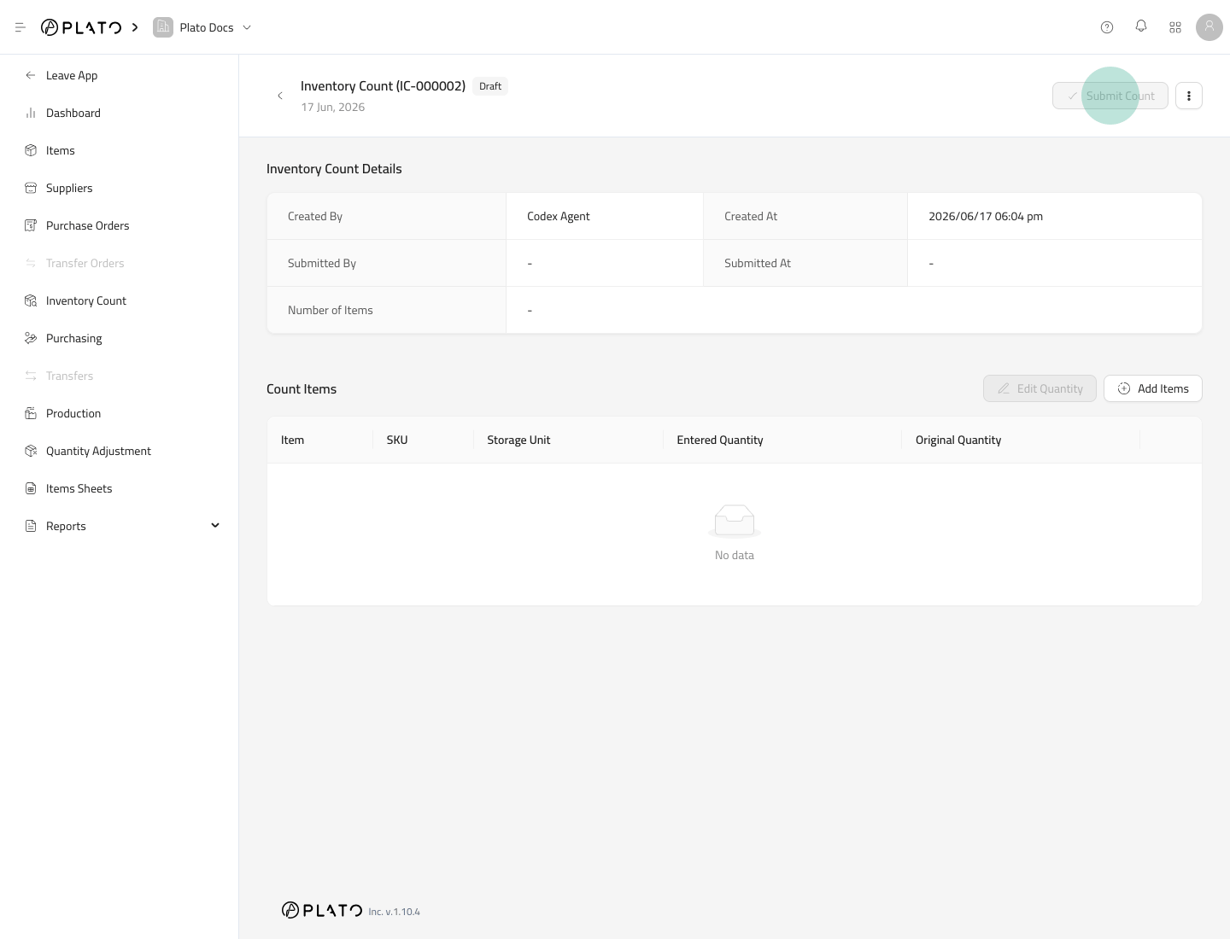The image size is (1230, 939).
Task: Click the Inventory Count (IC-000002) title
Action: click(383, 86)
